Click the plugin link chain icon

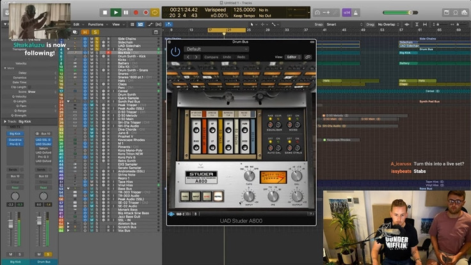coord(308,57)
